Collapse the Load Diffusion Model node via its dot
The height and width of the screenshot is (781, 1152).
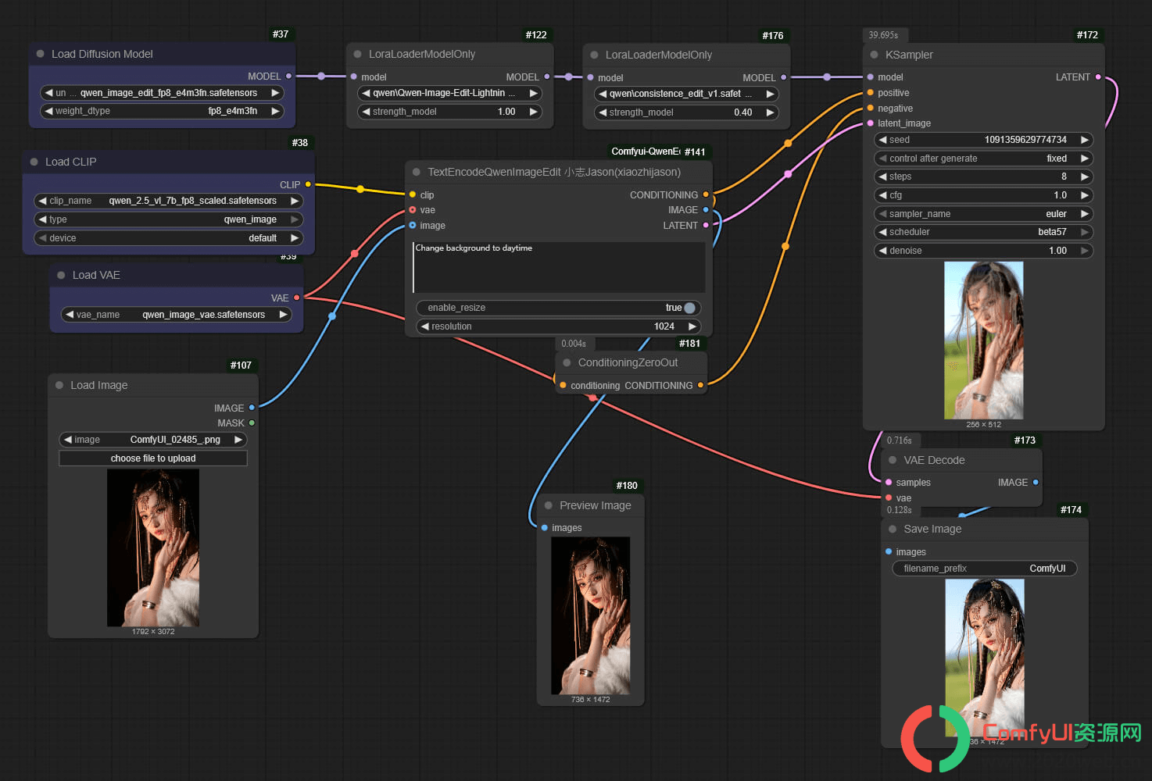coord(40,54)
